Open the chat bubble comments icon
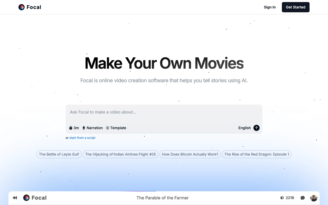The height and width of the screenshot is (205, 328). pyautogui.click(x=303, y=198)
